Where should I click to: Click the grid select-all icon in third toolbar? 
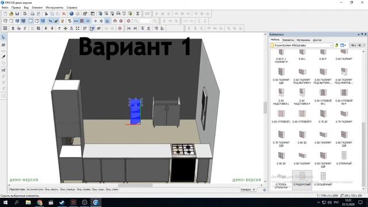(5, 28)
